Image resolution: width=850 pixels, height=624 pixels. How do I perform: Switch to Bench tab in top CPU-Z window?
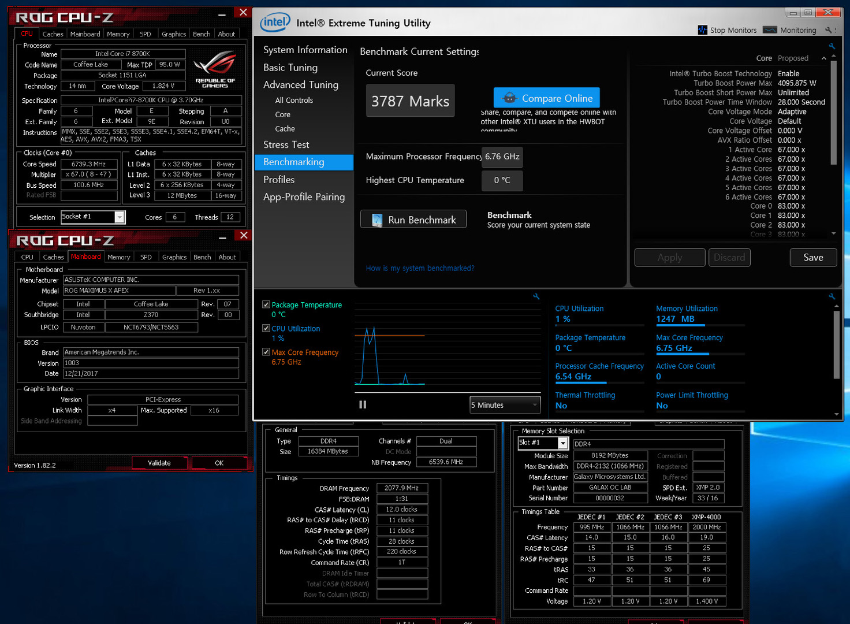[202, 34]
